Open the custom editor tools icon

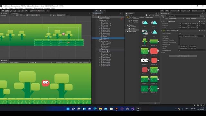pos(26,11)
